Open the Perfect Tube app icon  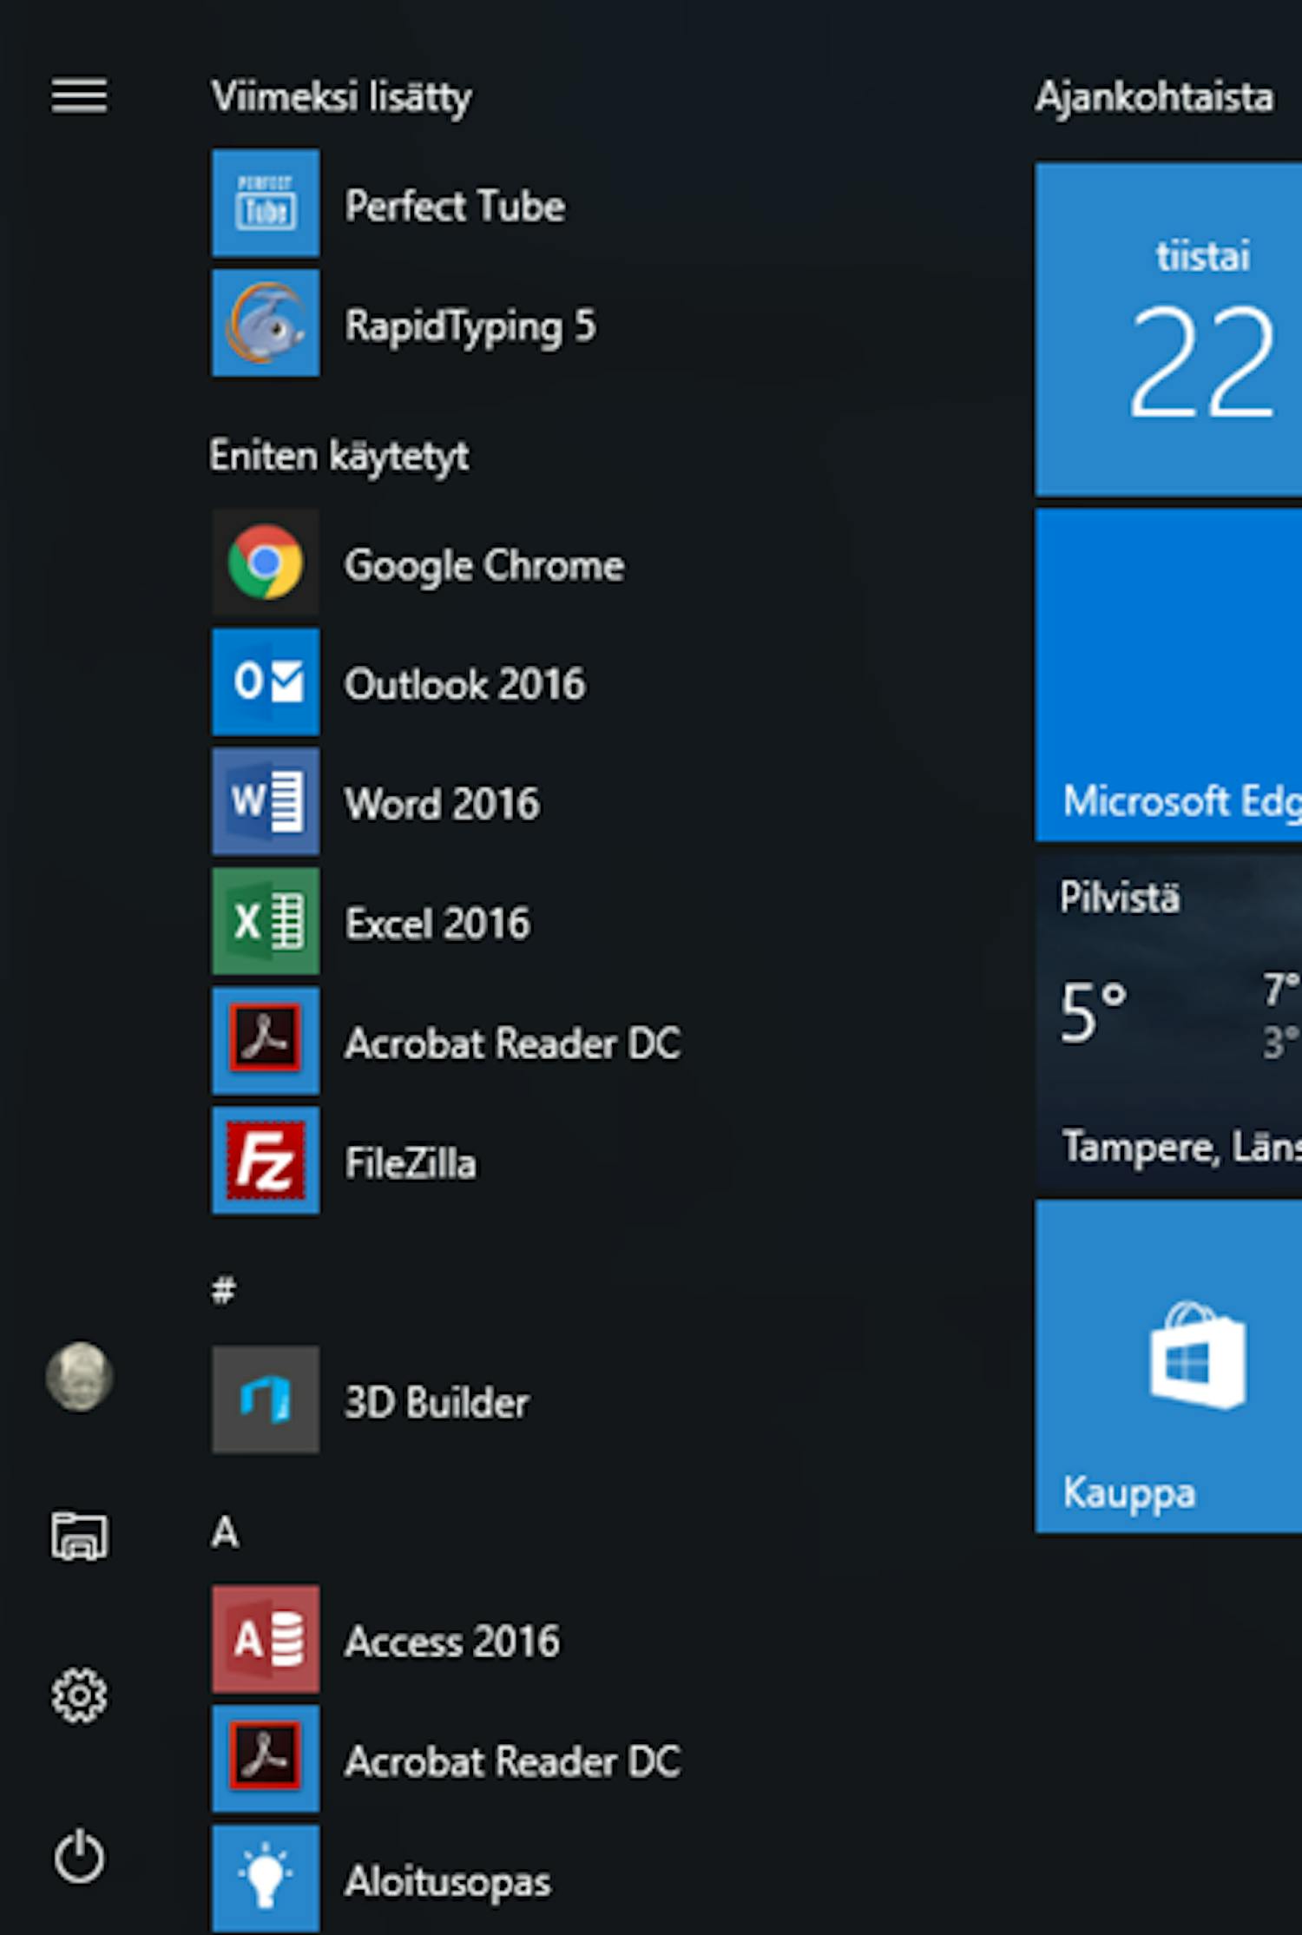[x=265, y=203]
